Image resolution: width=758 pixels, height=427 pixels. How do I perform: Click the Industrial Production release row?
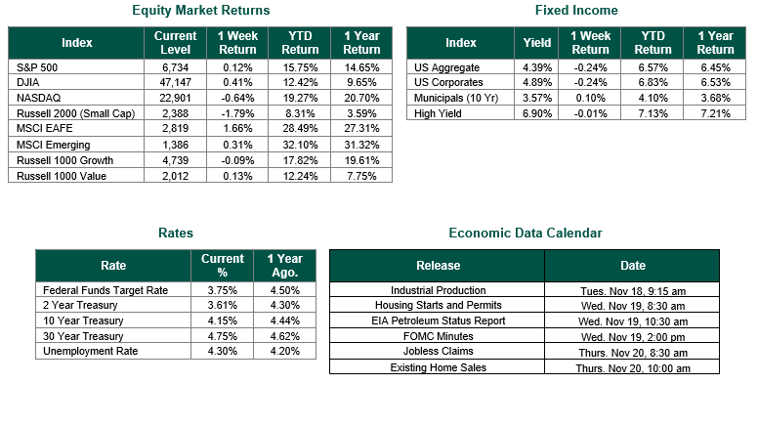click(438, 290)
